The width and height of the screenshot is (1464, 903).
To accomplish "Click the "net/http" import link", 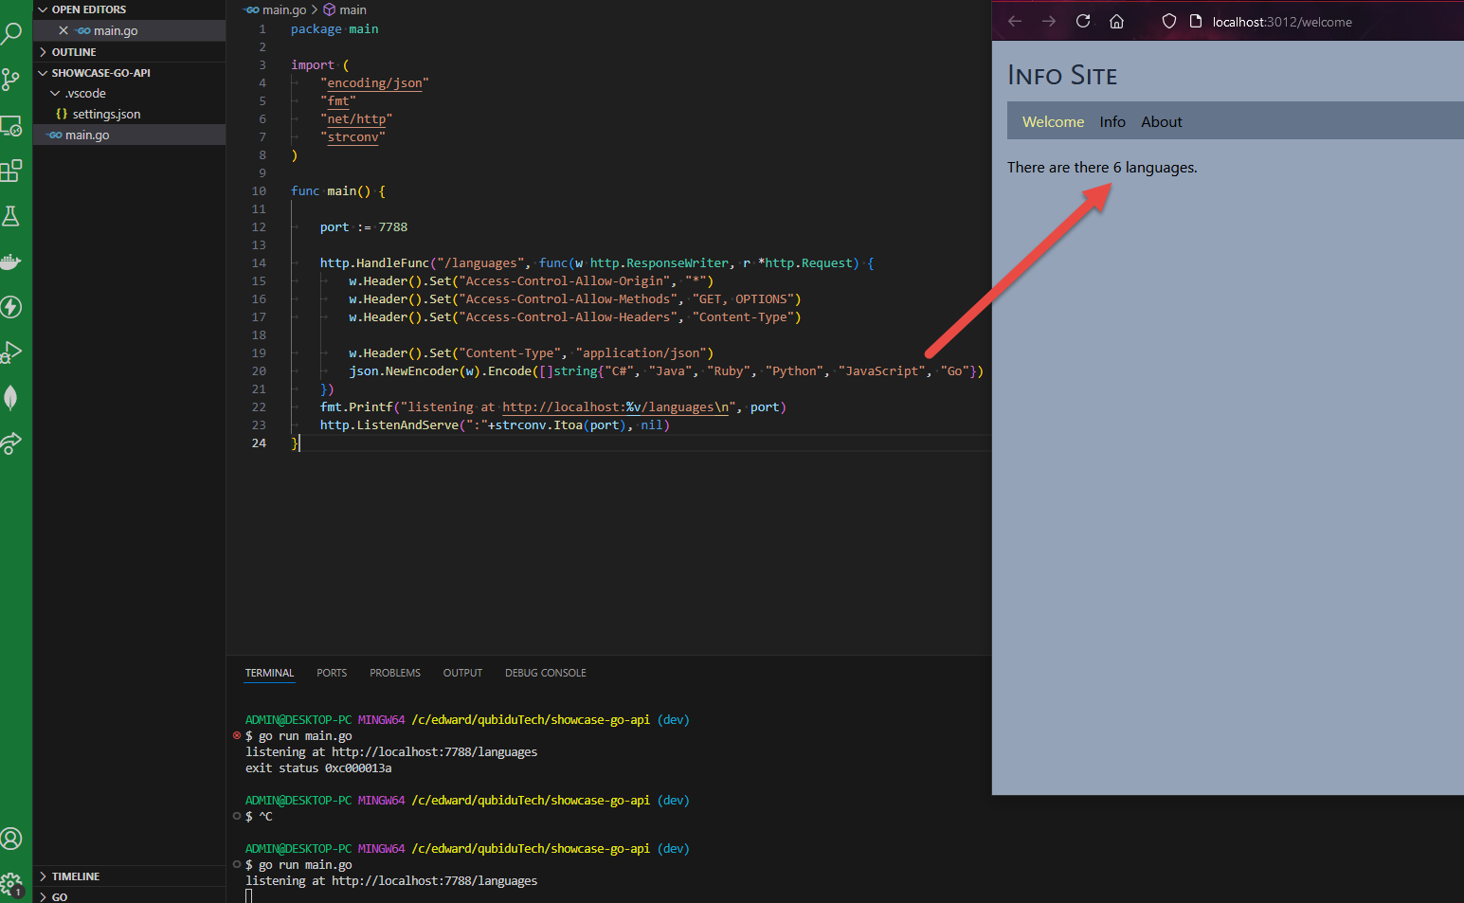I will (356, 119).
